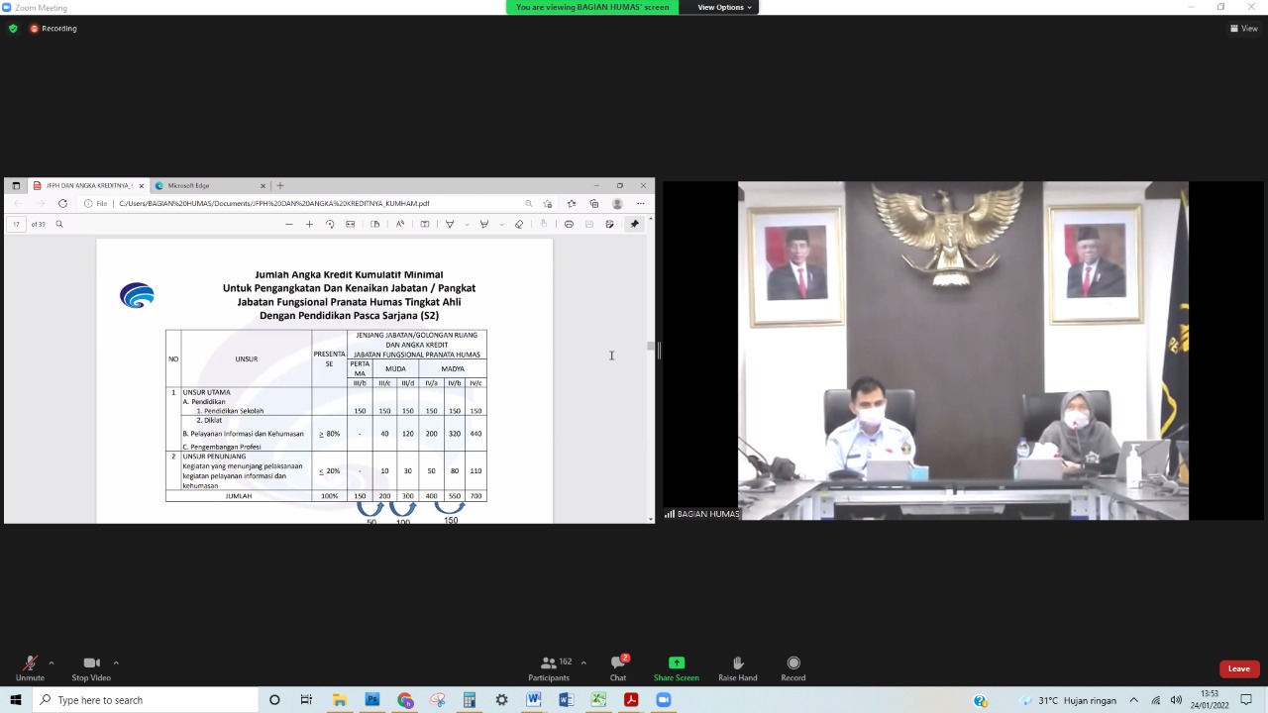The width and height of the screenshot is (1268, 713).
Task: Change layout with the View button
Action: [x=1243, y=29]
